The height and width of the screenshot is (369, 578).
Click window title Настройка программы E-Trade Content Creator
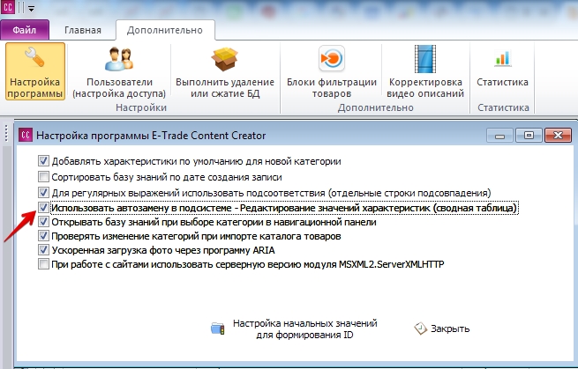[x=151, y=136]
